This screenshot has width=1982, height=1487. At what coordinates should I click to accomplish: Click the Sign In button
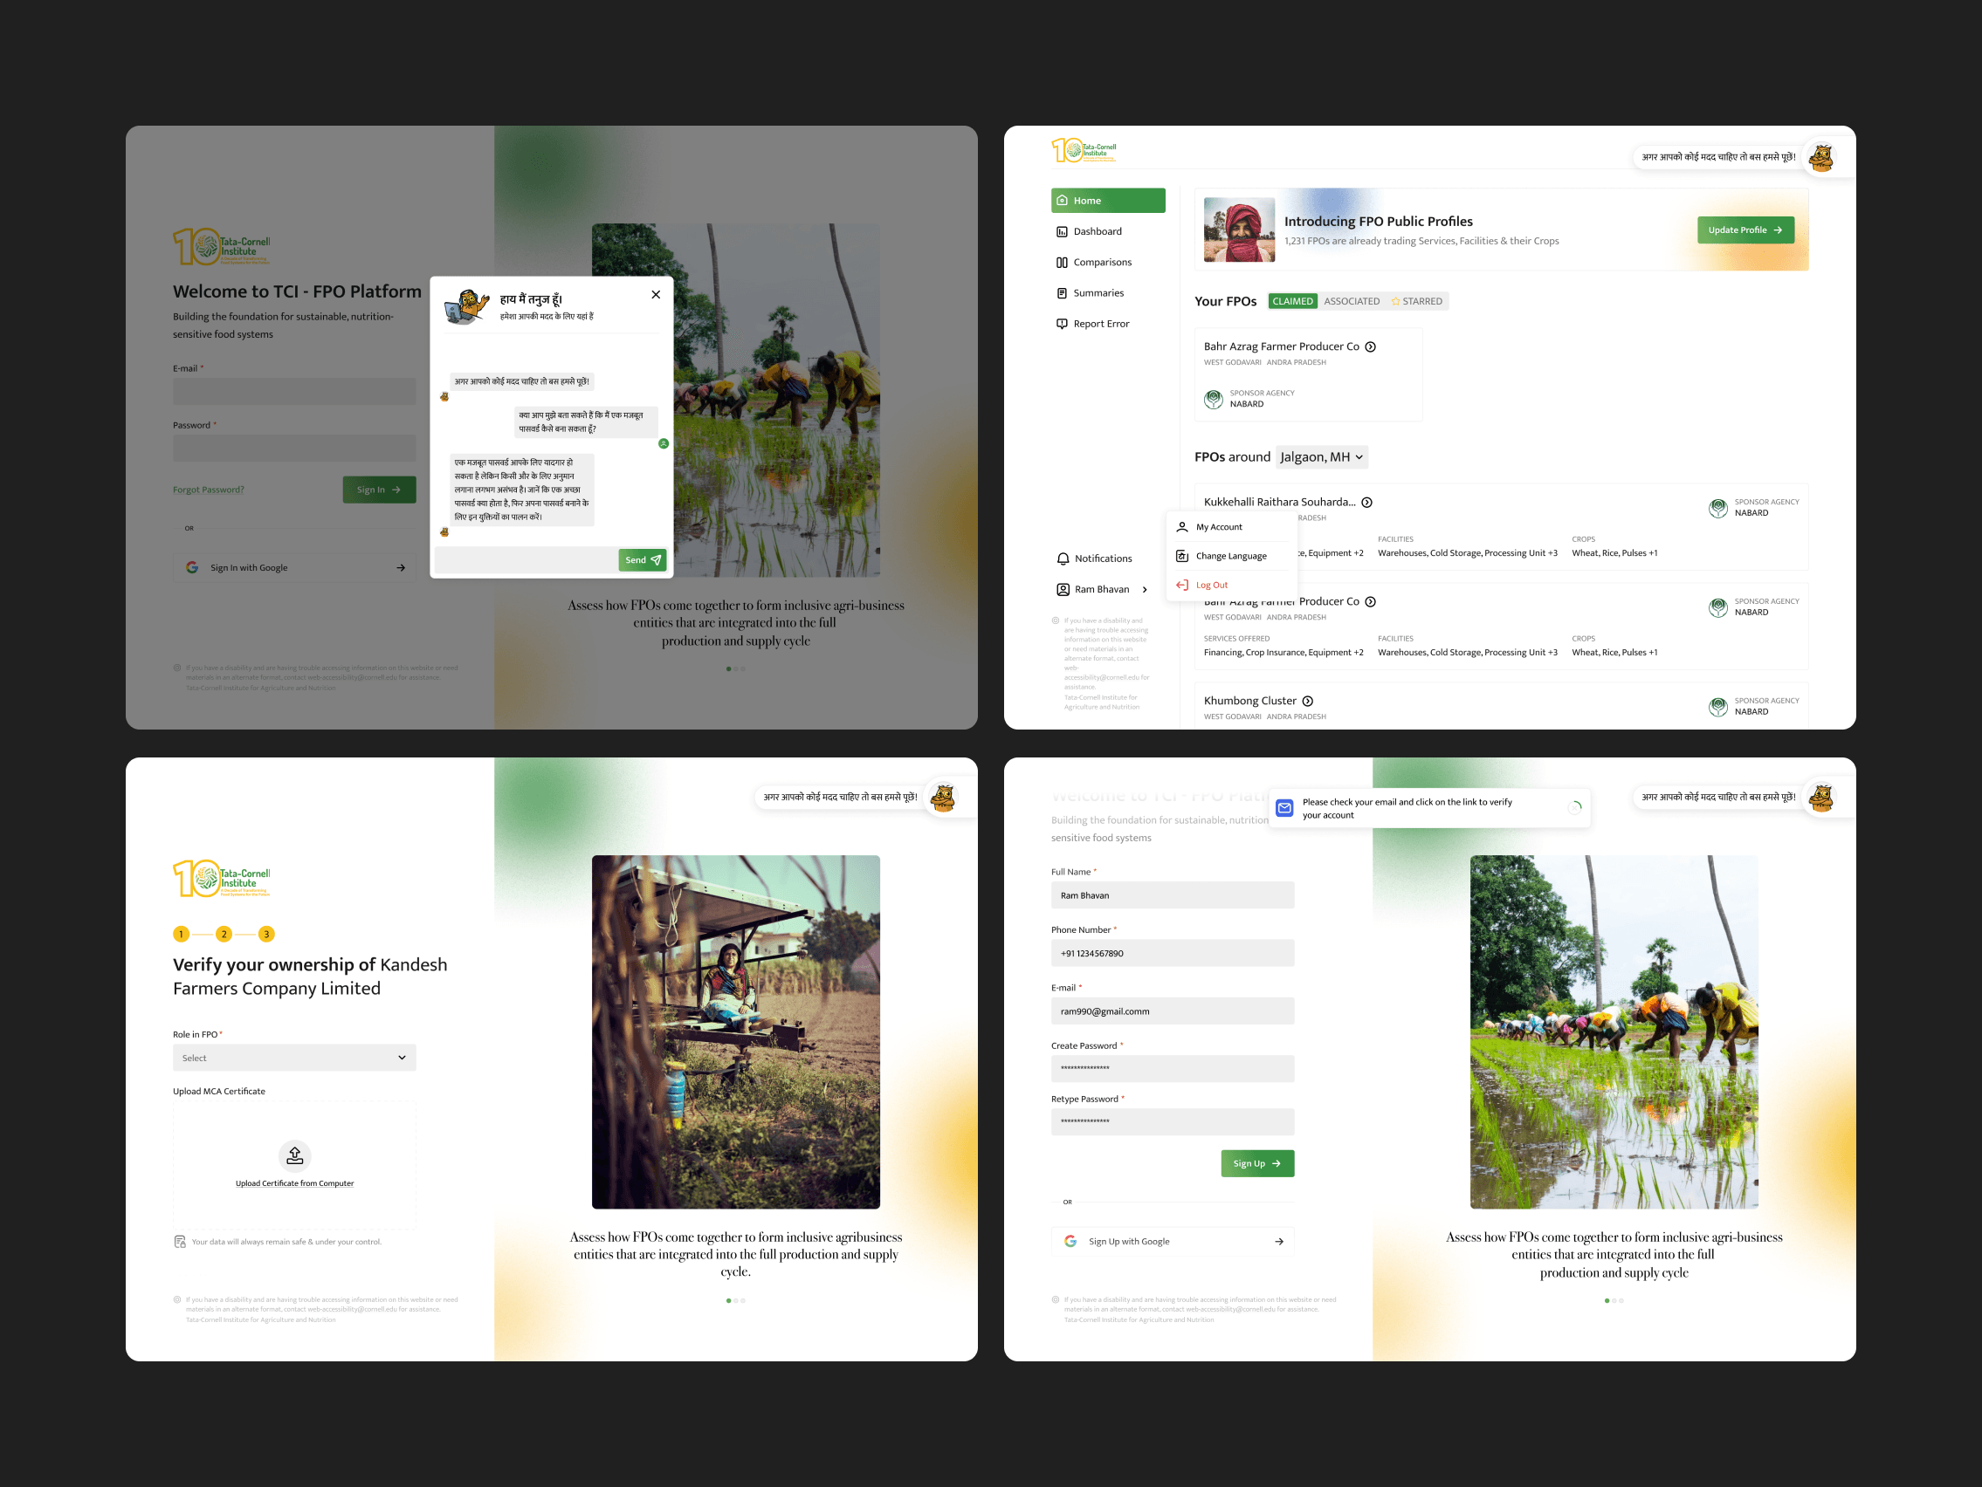[x=379, y=490]
